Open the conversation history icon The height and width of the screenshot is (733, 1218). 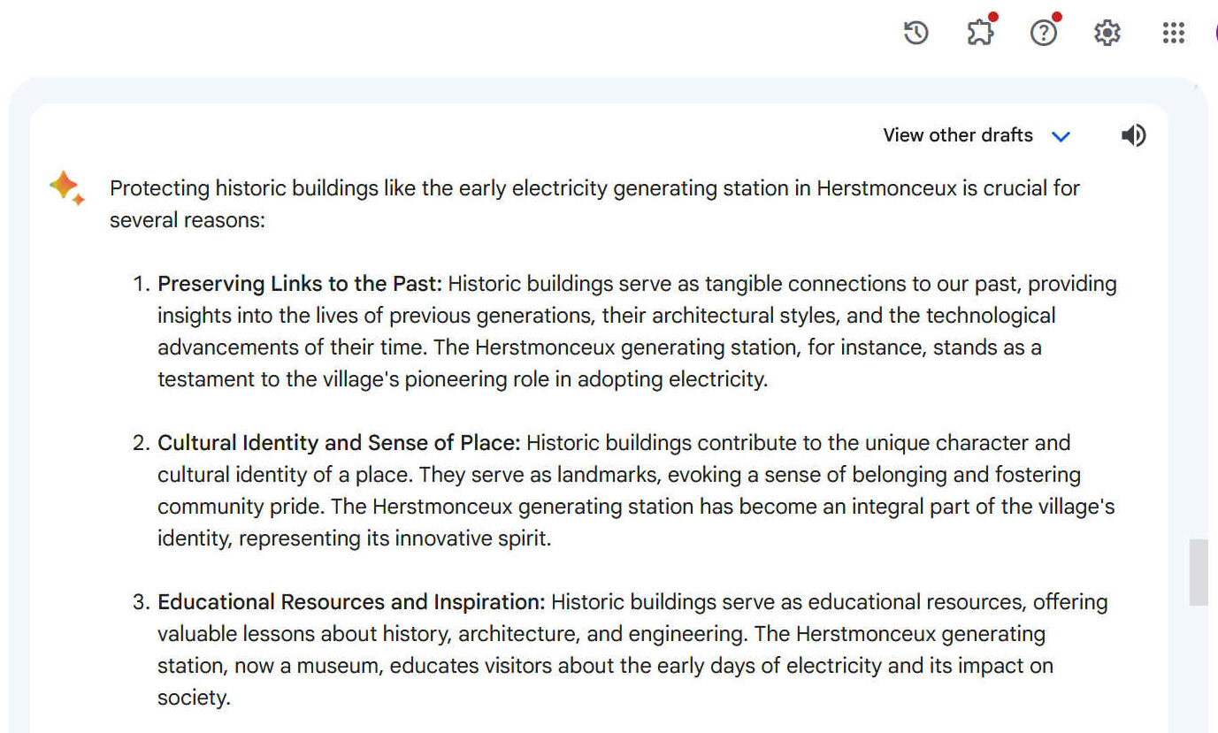915,33
